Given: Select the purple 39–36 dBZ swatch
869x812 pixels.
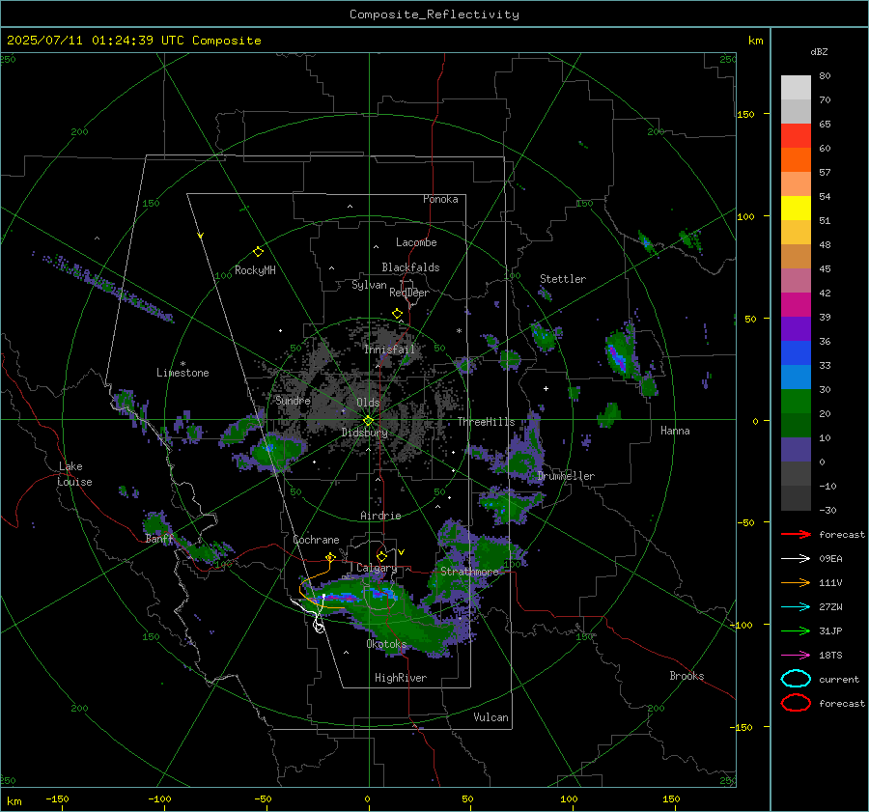Looking at the screenshot, I should pyautogui.click(x=796, y=328).
